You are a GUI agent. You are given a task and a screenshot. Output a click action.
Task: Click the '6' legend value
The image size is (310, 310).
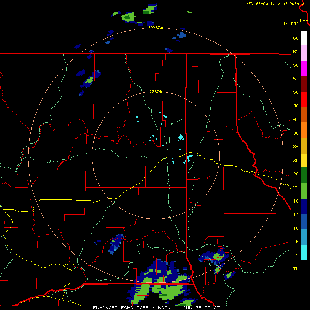tap(297, 241)
